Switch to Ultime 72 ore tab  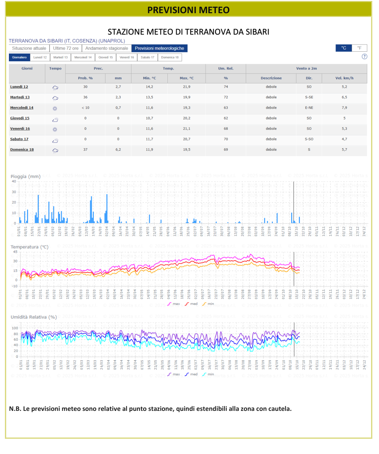pyautogui.click(x=66, y=48)
